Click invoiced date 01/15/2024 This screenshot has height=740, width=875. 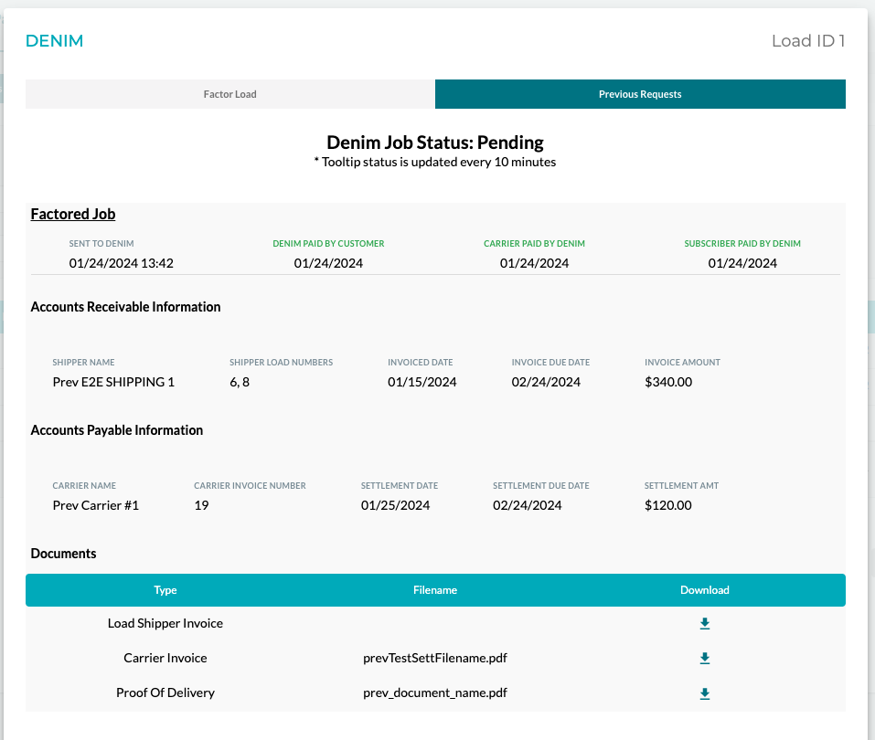421,382
